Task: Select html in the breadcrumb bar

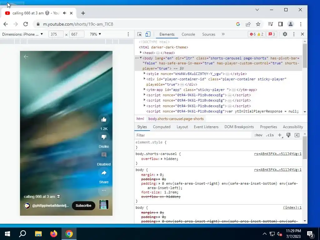Action: click(140, 119)
